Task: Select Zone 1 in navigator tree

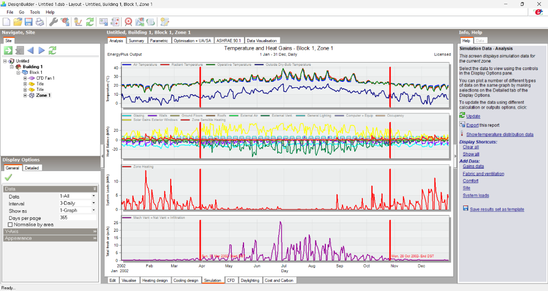Action: tap(43, 95)
